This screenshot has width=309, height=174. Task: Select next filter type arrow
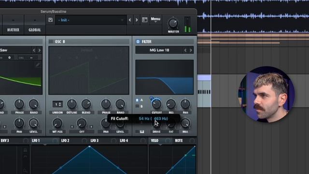[x=191, y=50]
